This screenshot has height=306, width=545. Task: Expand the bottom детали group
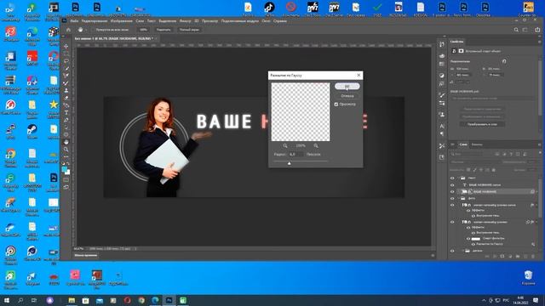(x=463, y=251)
